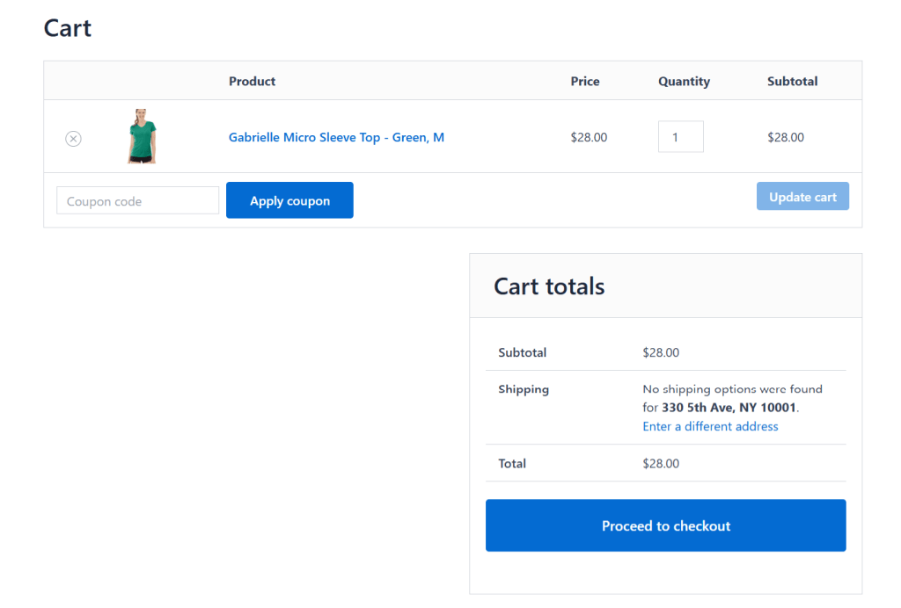Click the quantity value showing 1
The width and height of the screenshot is (901, 608).
pyautogui.click(x=680, y=136)
